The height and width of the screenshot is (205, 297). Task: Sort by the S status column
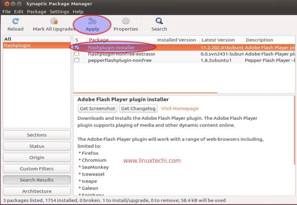point(77,40)
